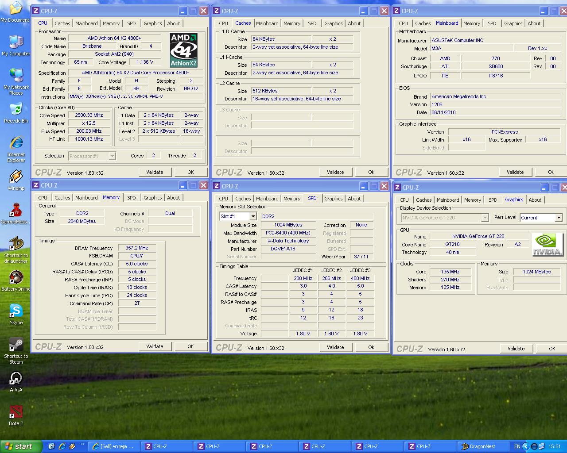The width and height of the screenshot is (567, 453).
Task: Show hidden system tray icons
Action: [526, 446]
